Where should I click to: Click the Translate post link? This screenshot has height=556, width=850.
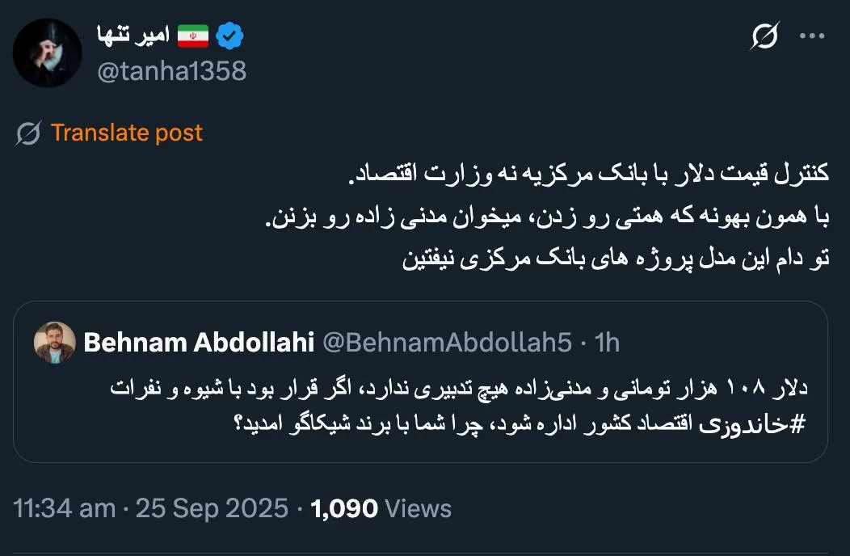pos(128,133)
